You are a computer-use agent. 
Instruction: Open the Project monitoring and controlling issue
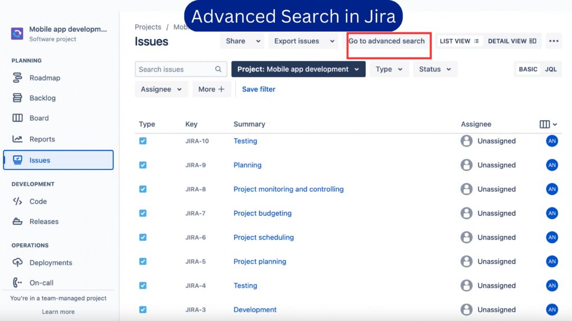click(x=289, y=189)
